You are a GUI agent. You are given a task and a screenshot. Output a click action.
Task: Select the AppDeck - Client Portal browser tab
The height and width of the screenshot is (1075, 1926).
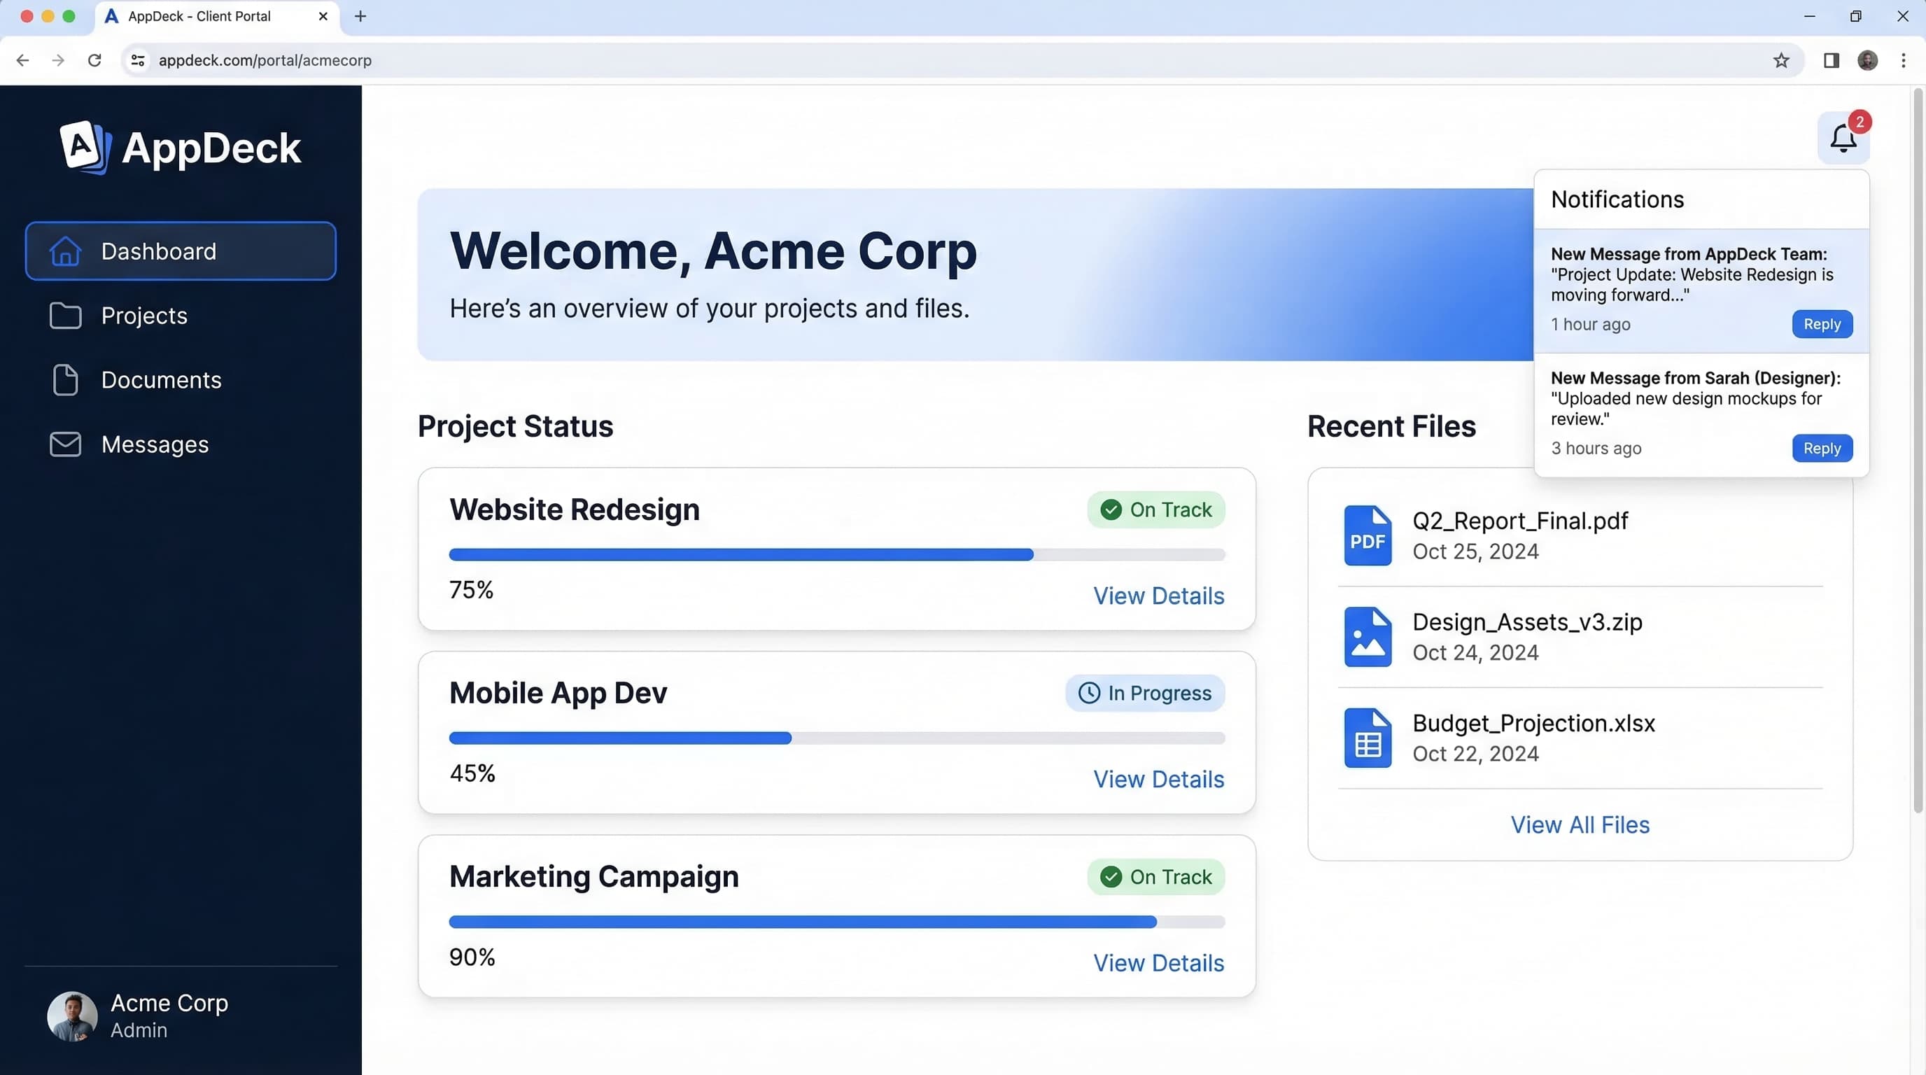tap(198, 15)
